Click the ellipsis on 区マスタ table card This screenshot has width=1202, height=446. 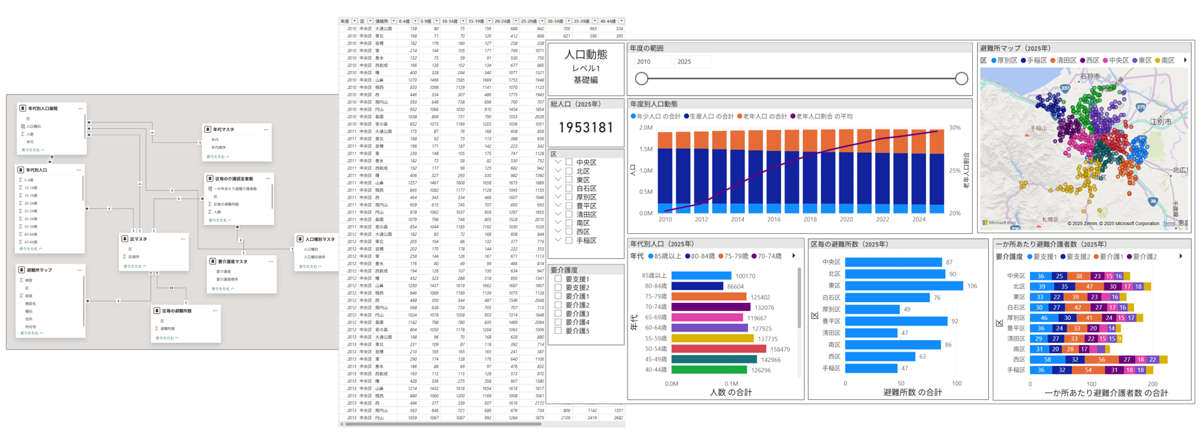[182, 239]
